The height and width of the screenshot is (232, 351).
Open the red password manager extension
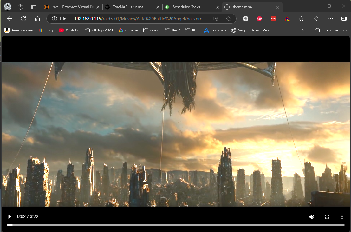pos(273,19)
